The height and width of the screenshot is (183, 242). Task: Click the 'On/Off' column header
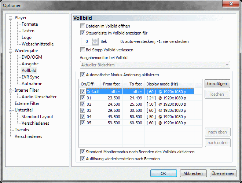coord(90,84)
